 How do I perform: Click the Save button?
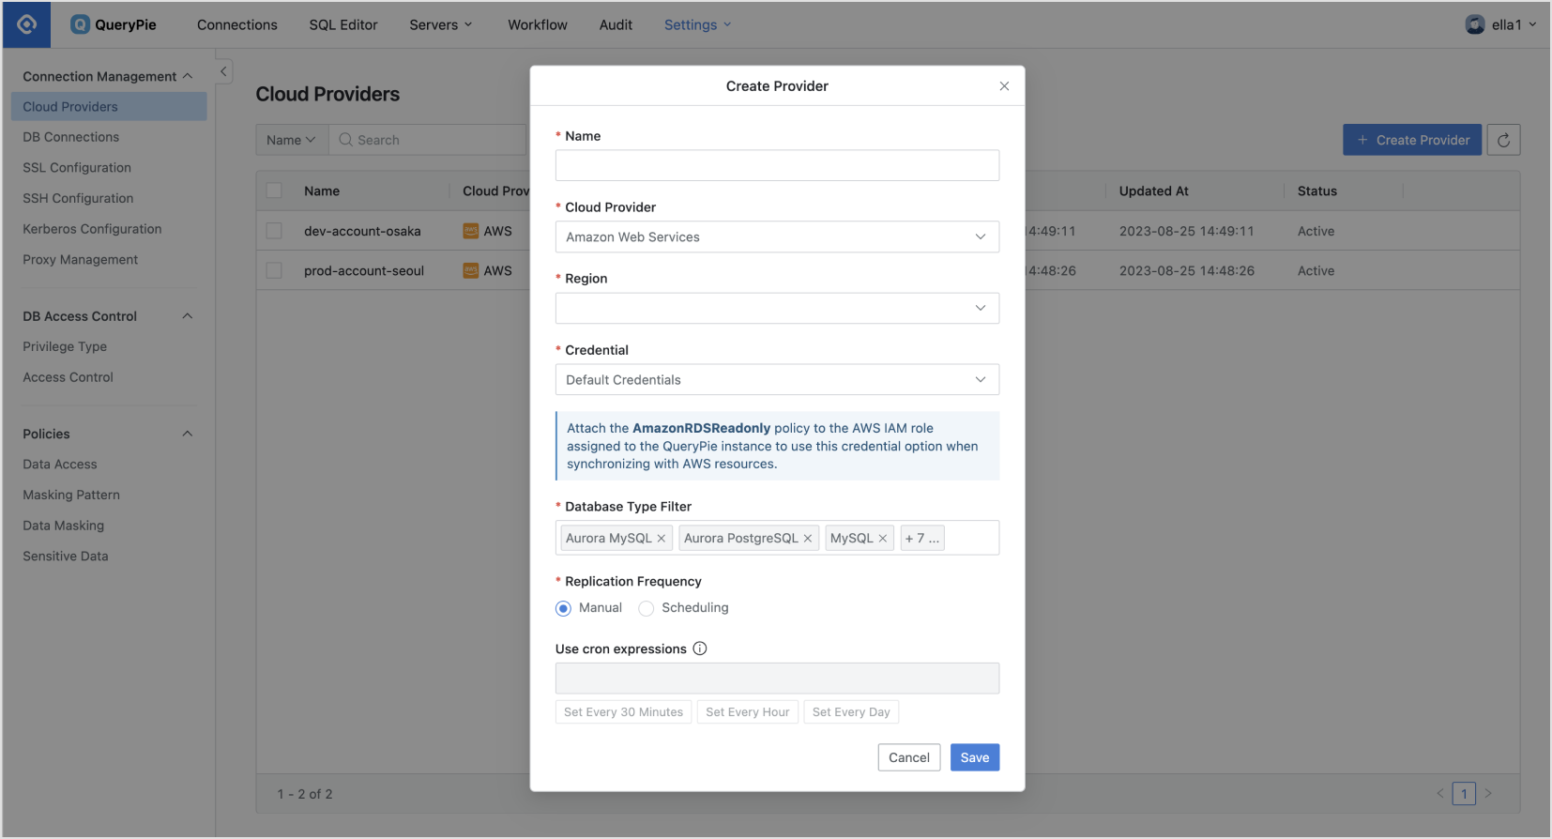tap(975, 757)
